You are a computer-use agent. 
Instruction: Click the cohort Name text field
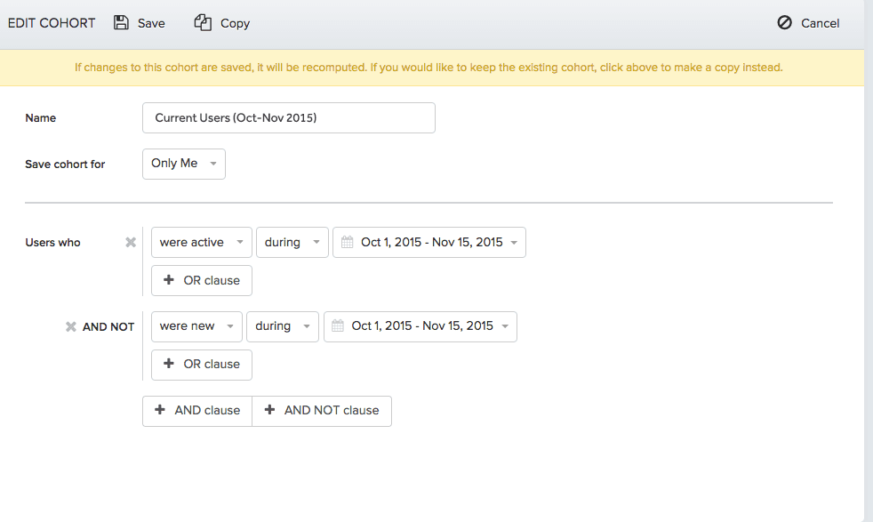288,117
